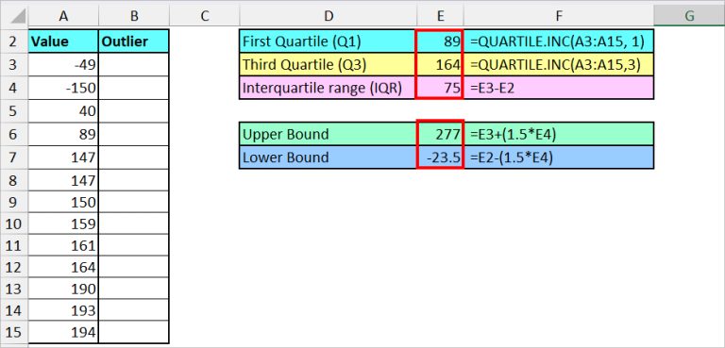Select row 11 header
Viewport: 725px width, 348px height.
14,245
